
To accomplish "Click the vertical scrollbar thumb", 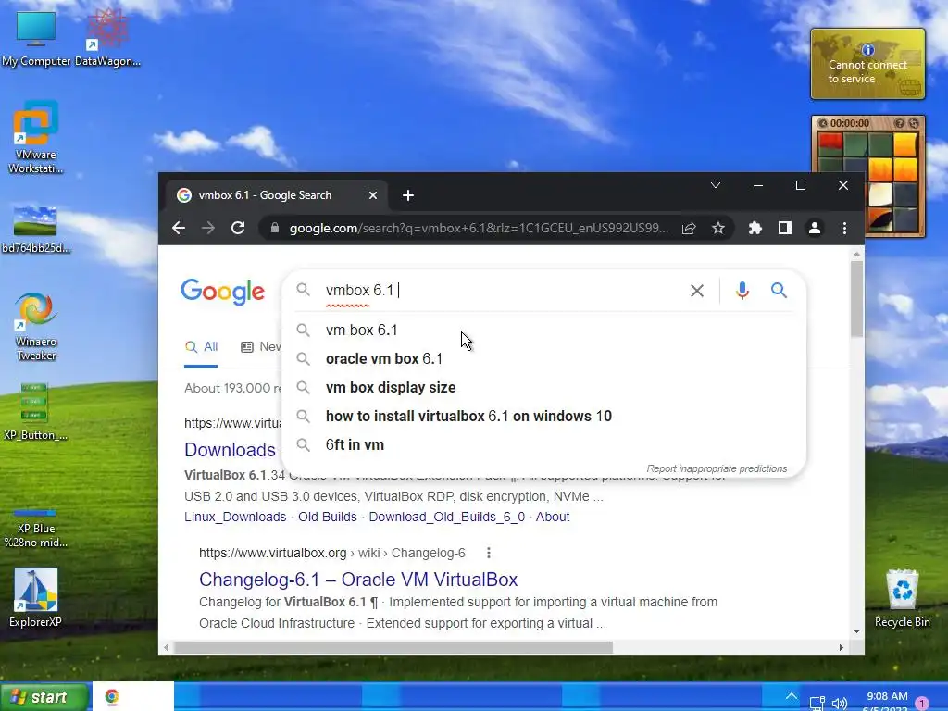I will 856,300.
